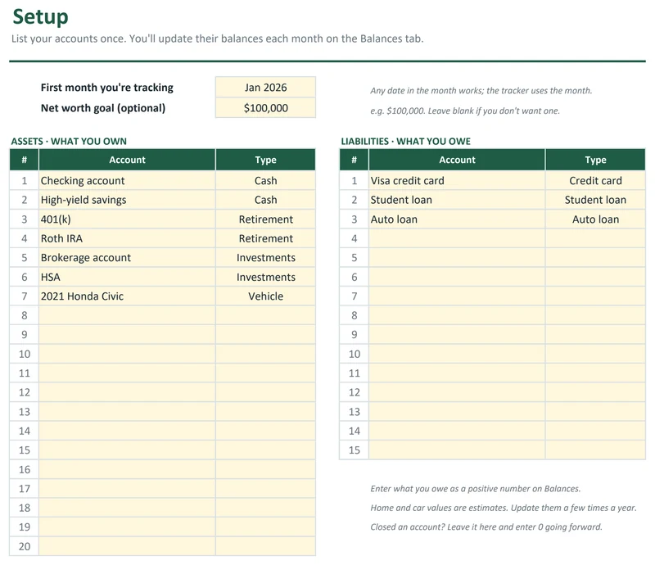The height and width of the screenshot is (565, 655).
Task: Click Retirement type for Roth IRA
Action: point(265,238)
